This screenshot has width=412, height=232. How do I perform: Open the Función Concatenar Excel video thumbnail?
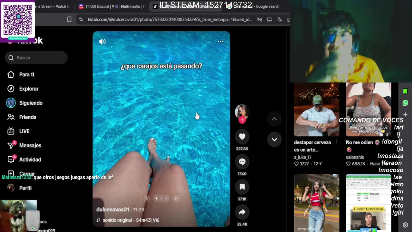pyautogui.click(x=369, y=203)
